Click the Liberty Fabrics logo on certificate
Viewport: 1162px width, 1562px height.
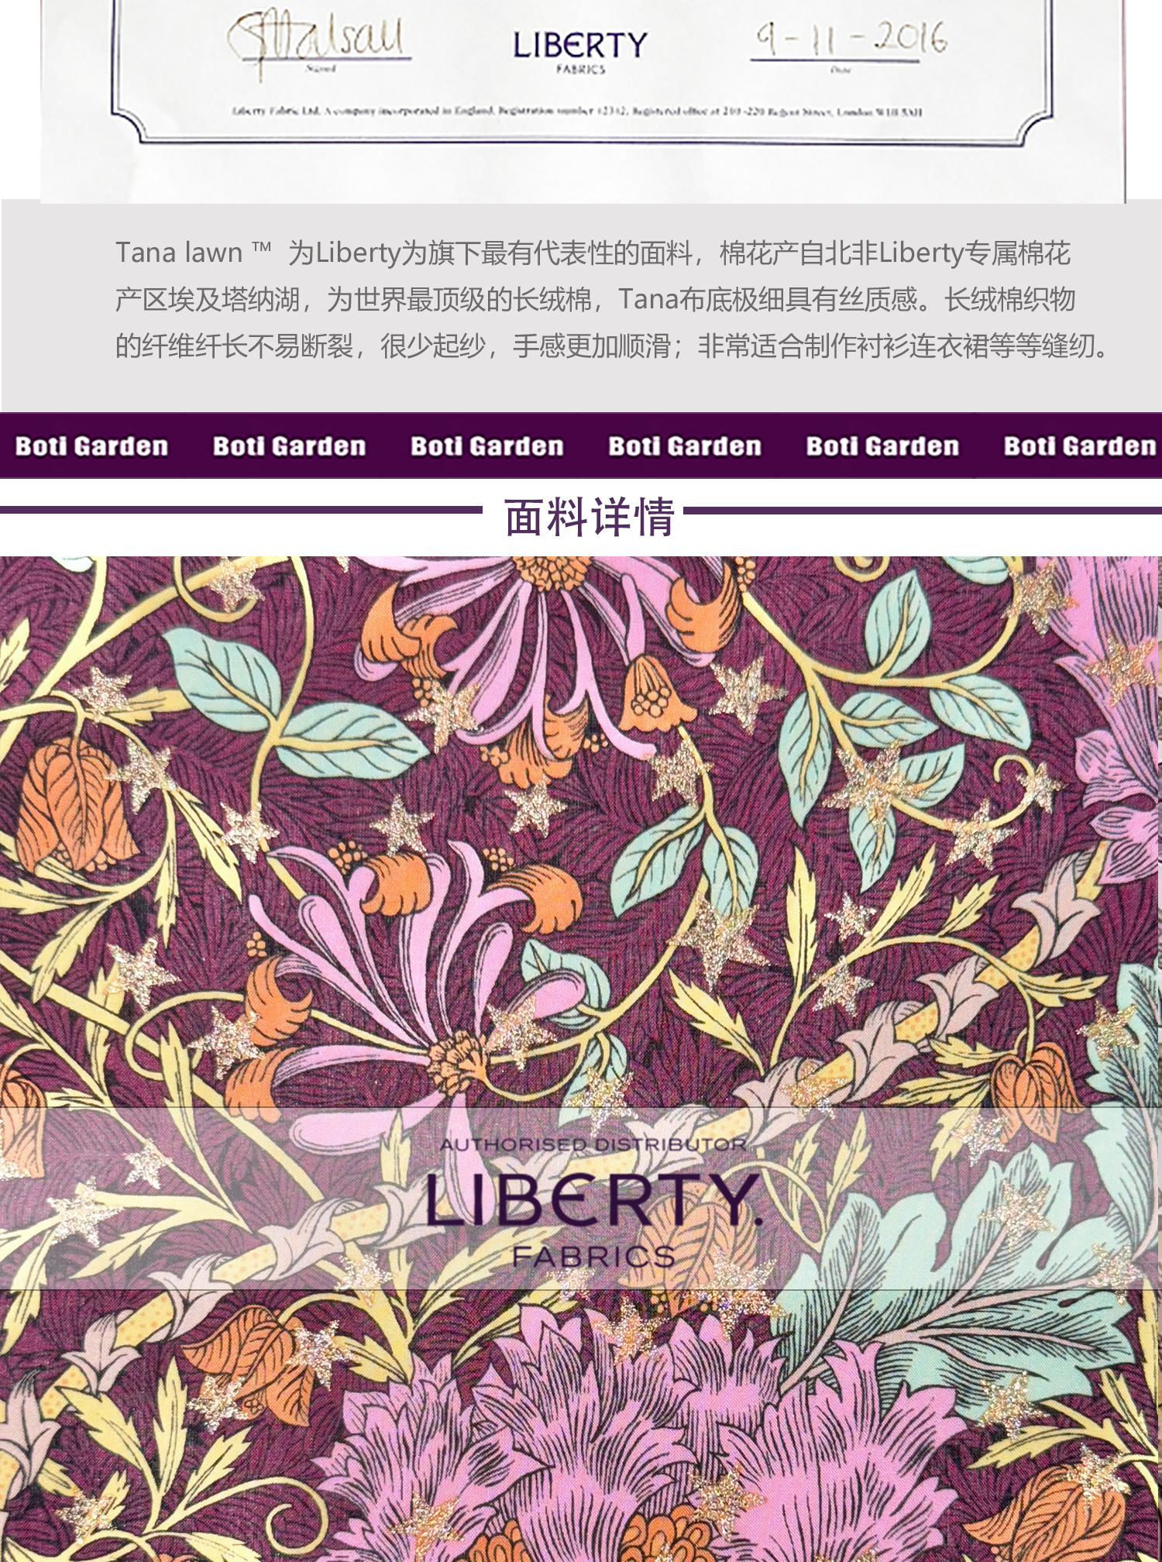[580, 50]
